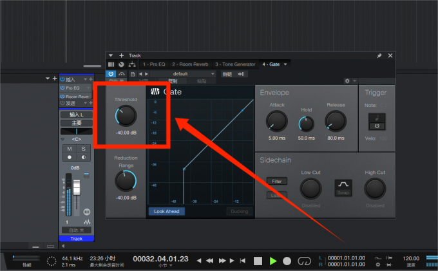
Task: Click the Swap filter icon in Sidechain
Action: pos(342,188)
